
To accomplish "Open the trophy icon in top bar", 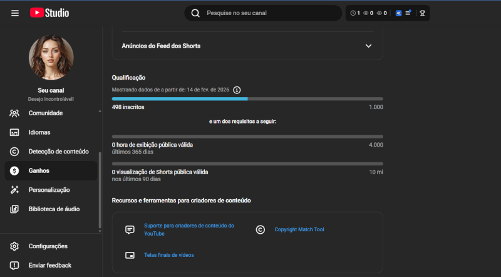I will click(x=423, y=13).
